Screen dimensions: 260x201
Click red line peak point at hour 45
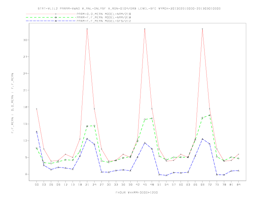145,29
